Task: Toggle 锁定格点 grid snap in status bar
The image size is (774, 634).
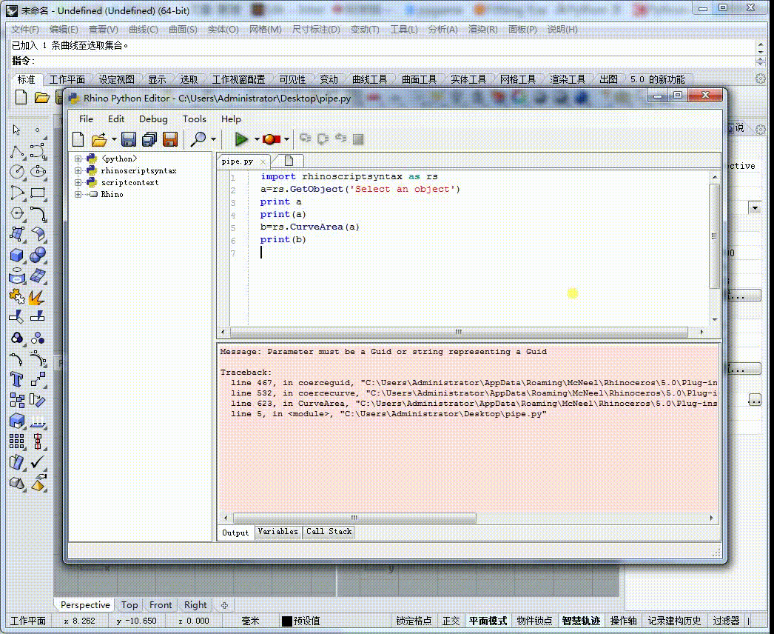Action: [414, 621]
